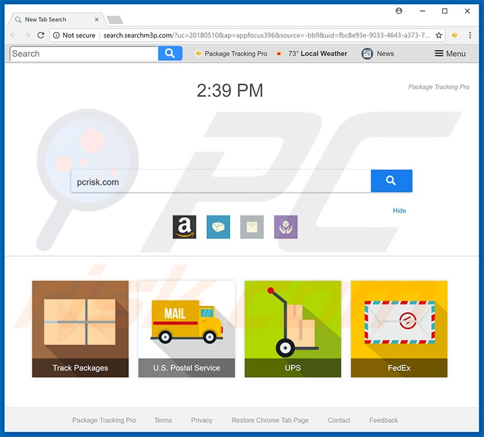The height and width of the screenshot is (437, 484).
Task: Open the Chrome three-dot menu
Action: (470, 35)
